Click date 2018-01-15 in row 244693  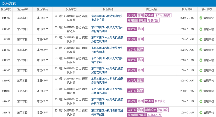click(187, 101)
